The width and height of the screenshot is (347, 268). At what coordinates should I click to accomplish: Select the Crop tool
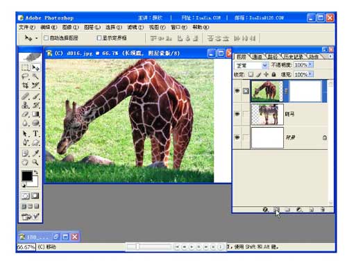(25, 85)
